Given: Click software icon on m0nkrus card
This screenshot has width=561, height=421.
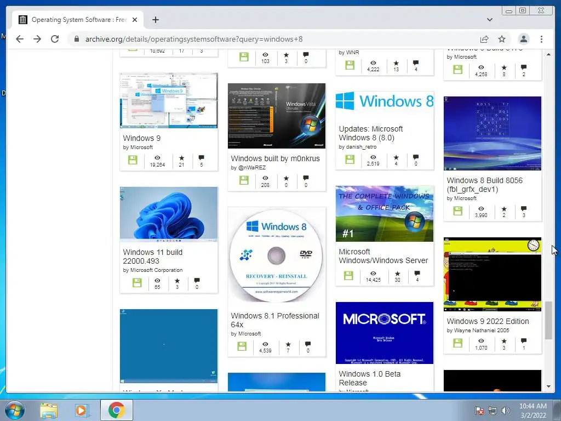Looking at the screenshot, I should [x=244, y=180].
